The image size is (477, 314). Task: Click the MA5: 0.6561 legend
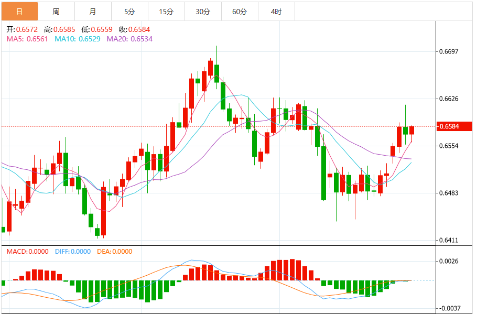[27, 39]
